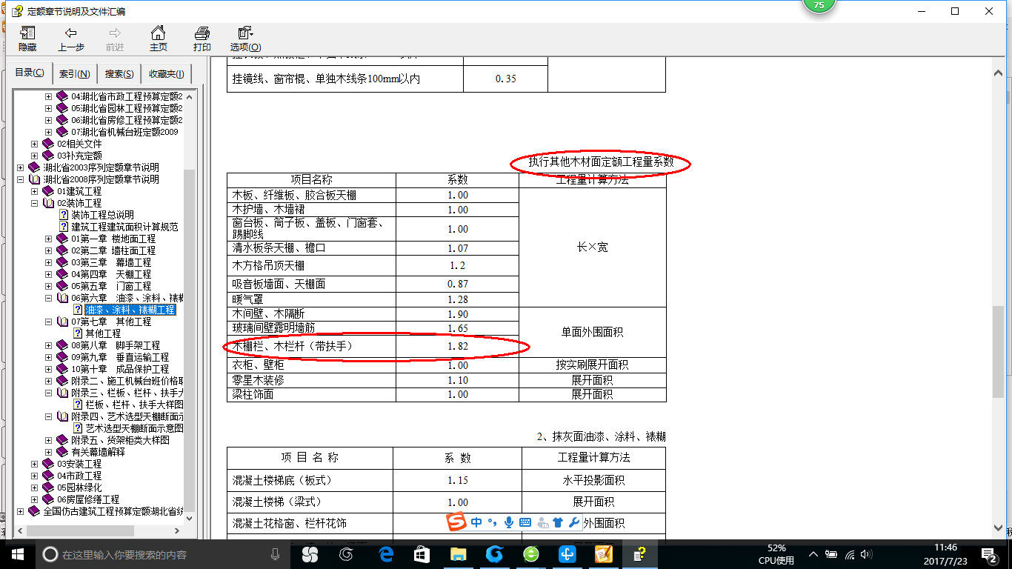Click the document pane scroll-up arrow
Image resolution: width=1012 pixels, height=569 pixels.
coord(999,73)
